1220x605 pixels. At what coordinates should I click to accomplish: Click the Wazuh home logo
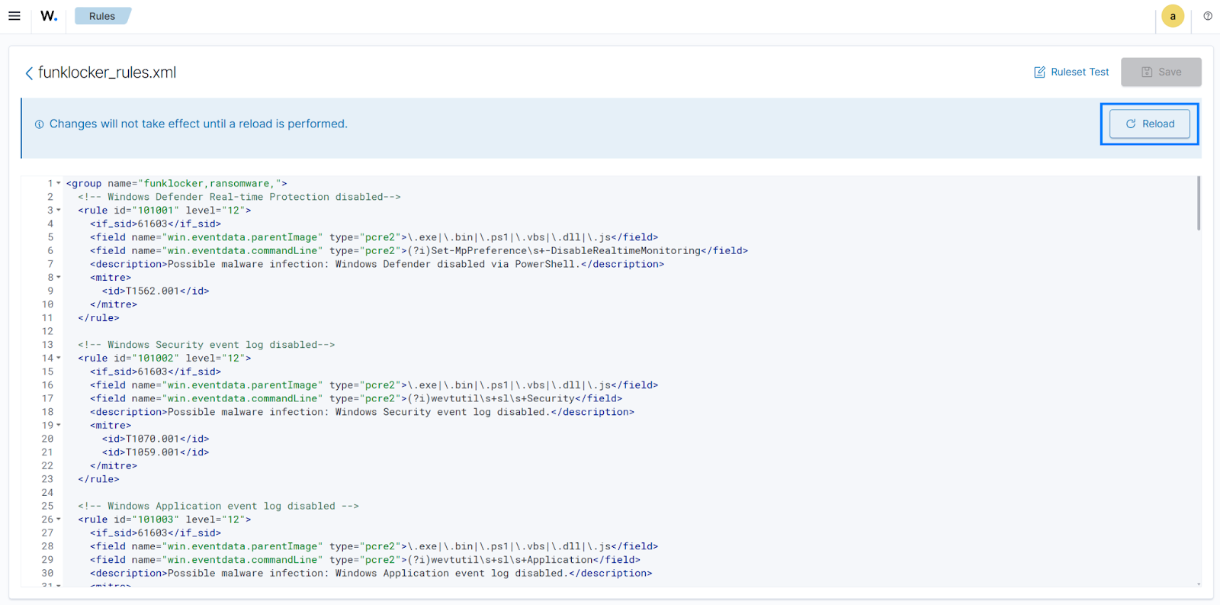49,16
